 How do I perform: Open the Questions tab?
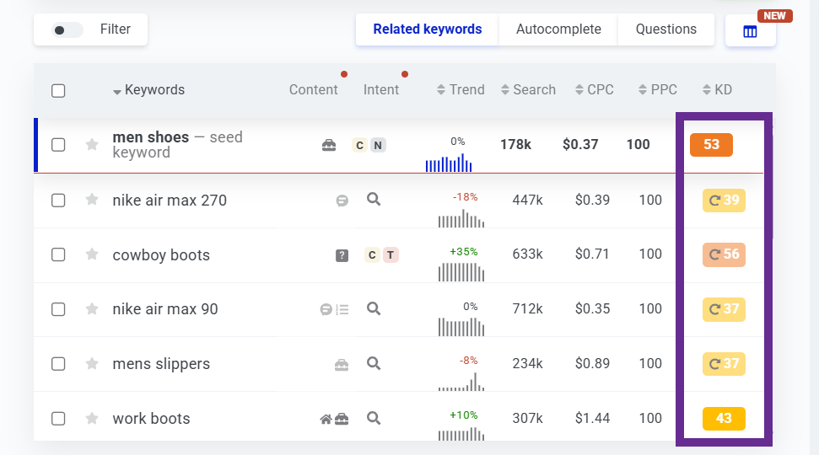(x=665, y=29)
